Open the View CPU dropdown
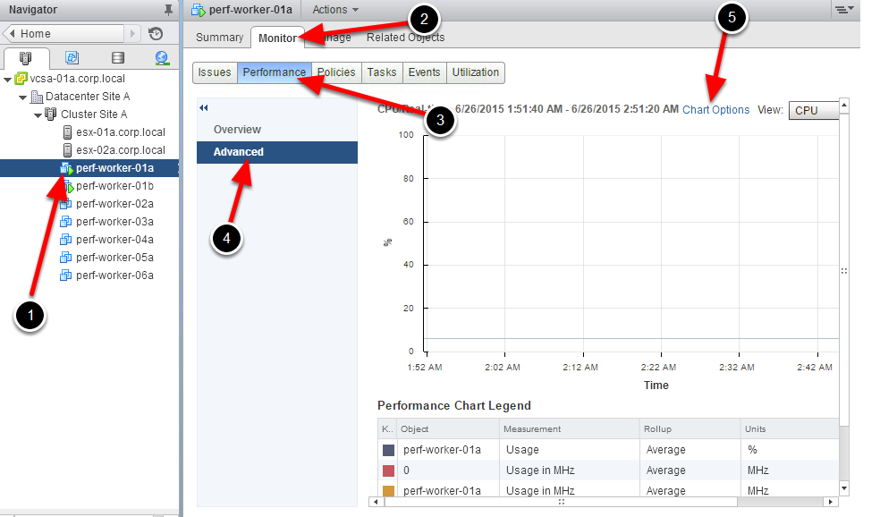This screenshot has width=880, height=517. (x=812, y=110)
